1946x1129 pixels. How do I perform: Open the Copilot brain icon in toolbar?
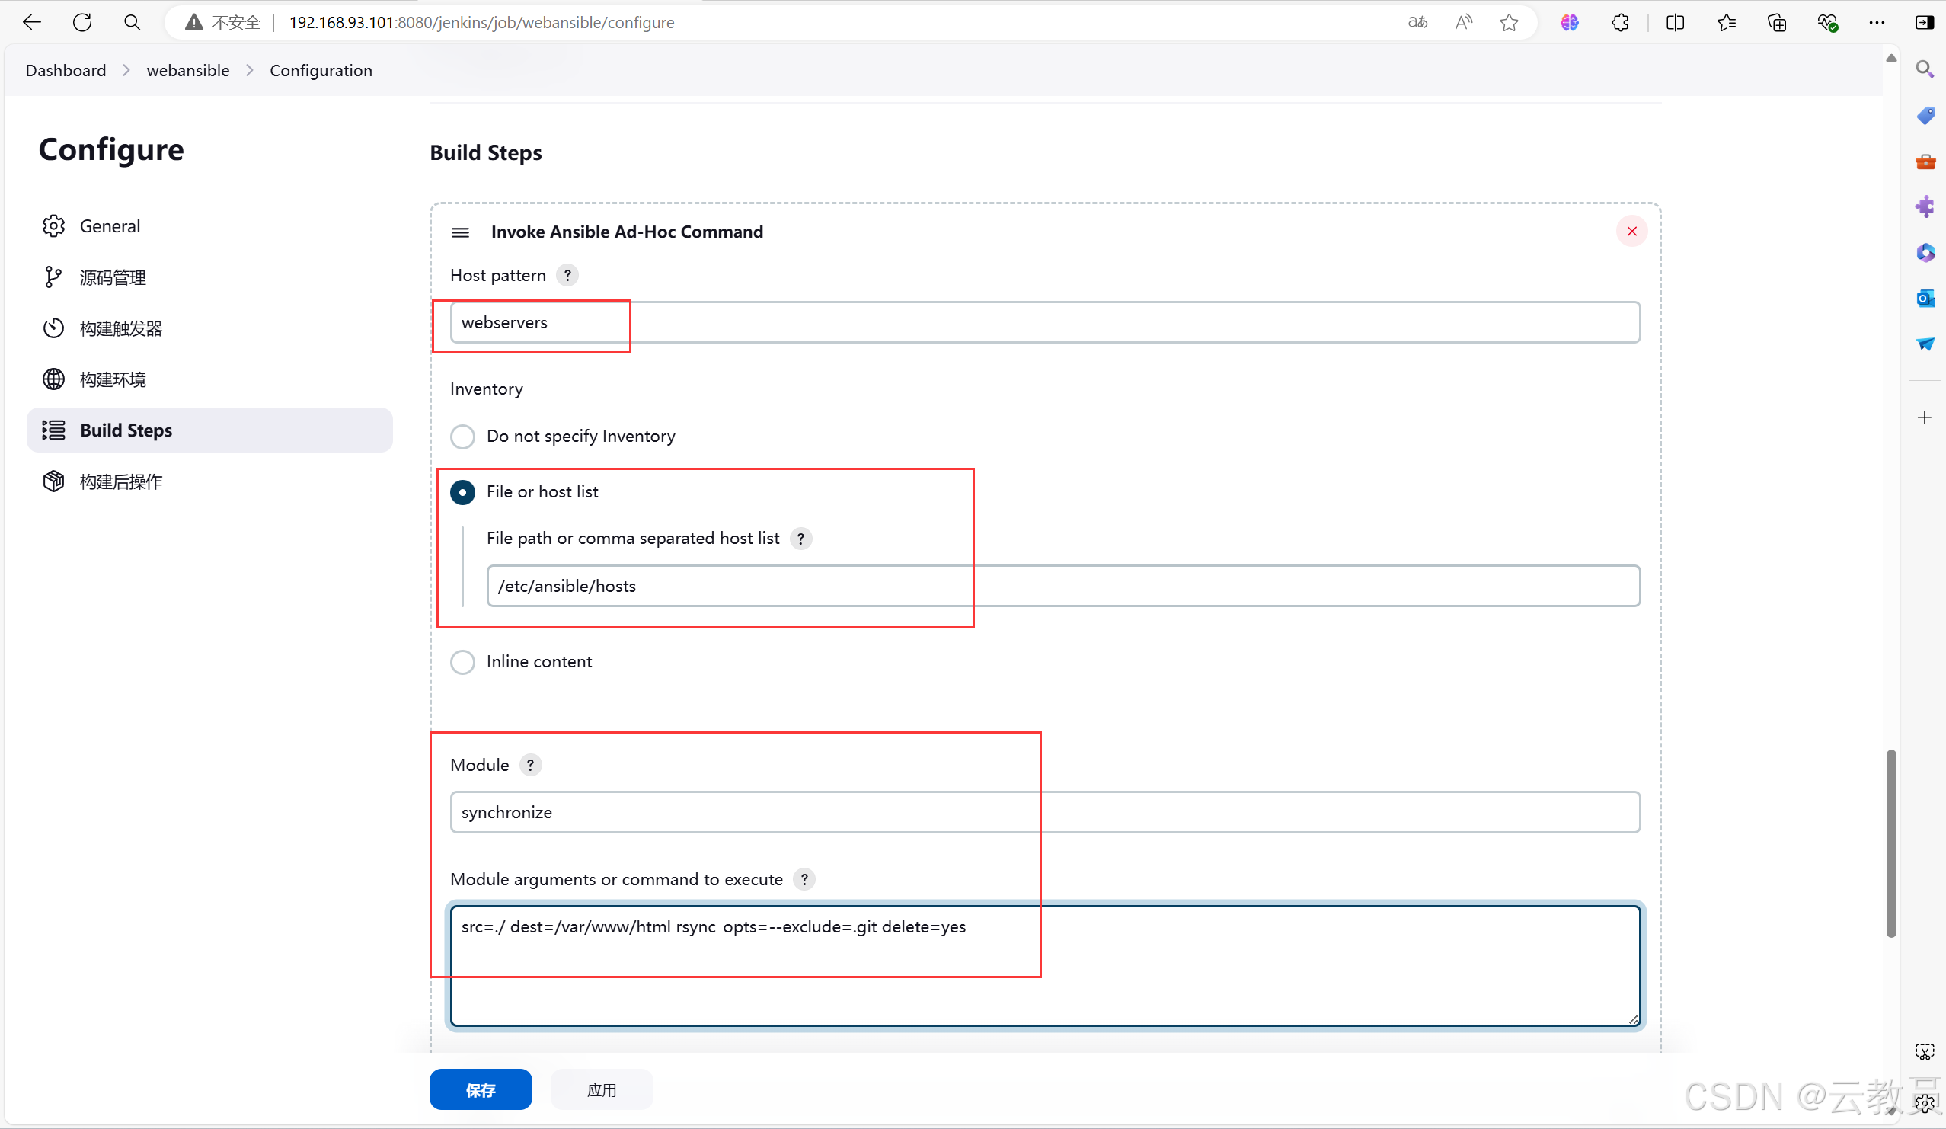[1569, 22]
